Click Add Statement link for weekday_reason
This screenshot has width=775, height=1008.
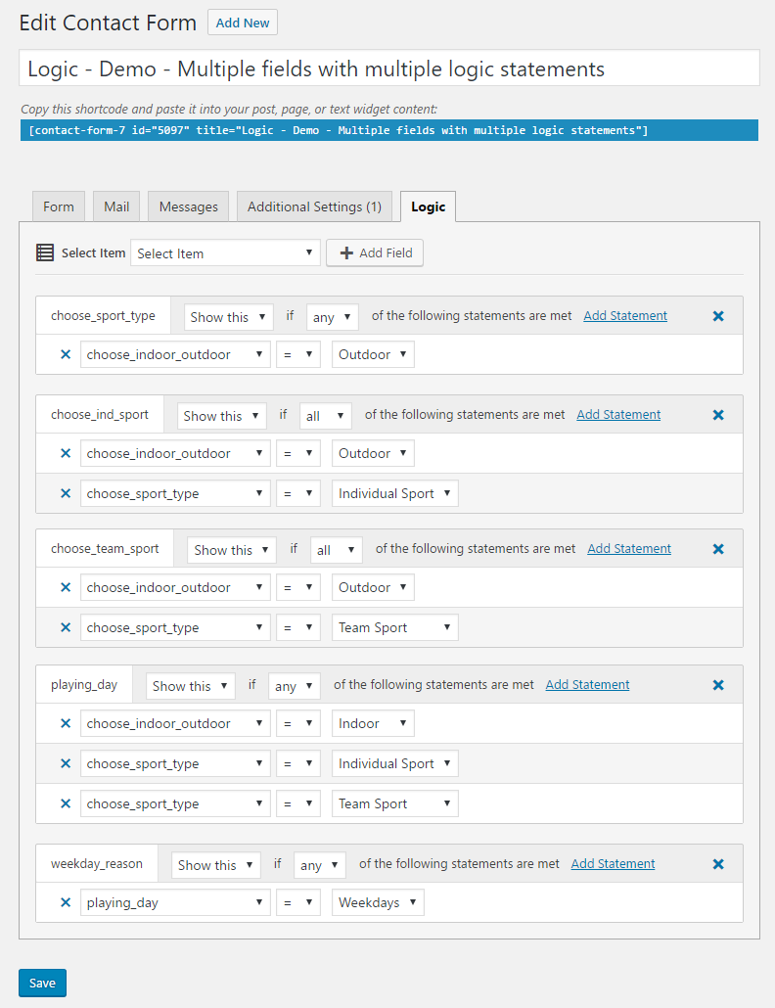(x=613, y=864)
